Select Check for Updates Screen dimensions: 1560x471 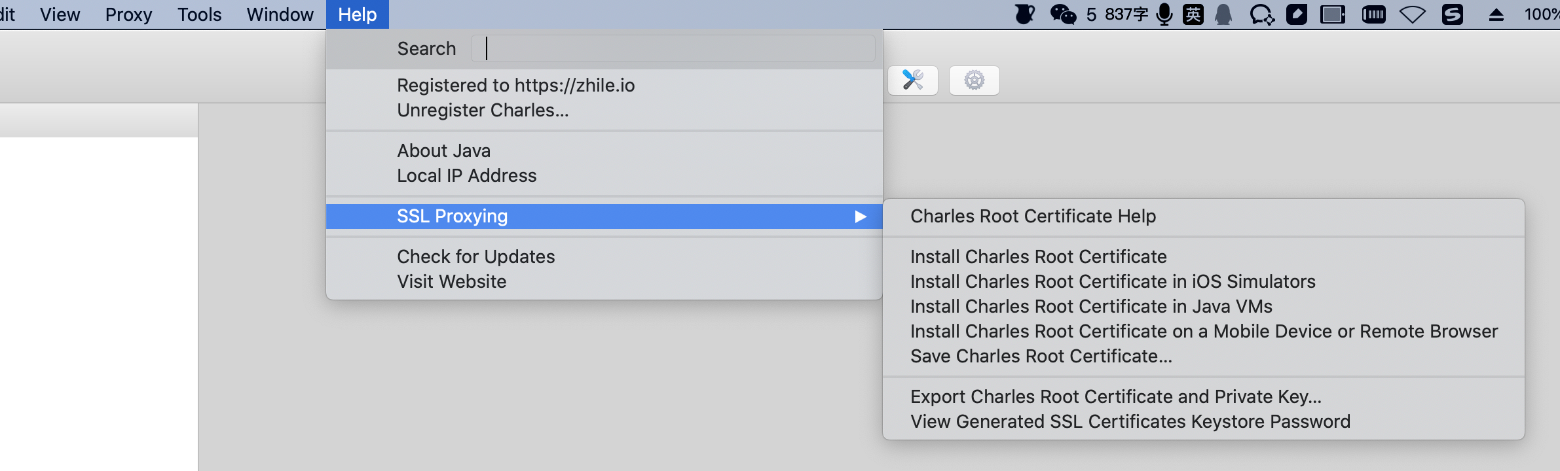coord(475,256)
